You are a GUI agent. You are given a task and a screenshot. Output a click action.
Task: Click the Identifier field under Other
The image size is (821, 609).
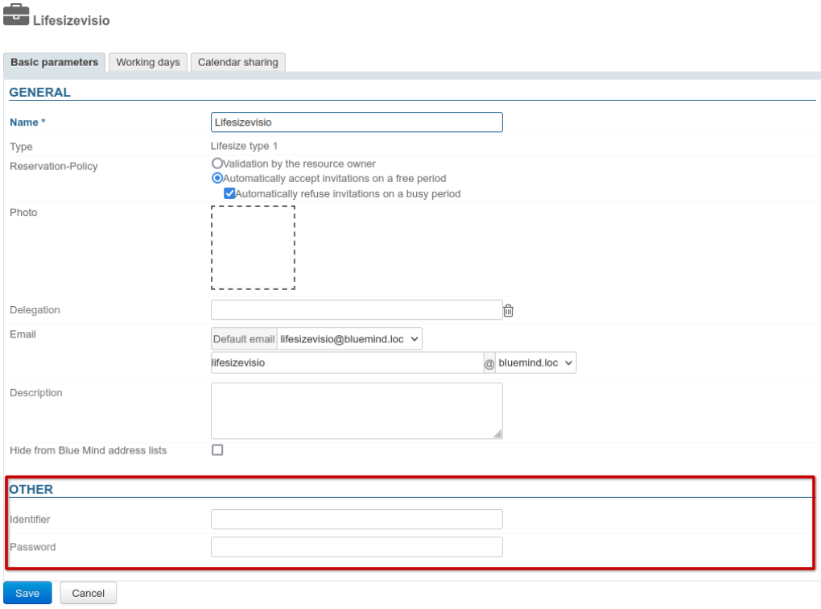click(356, 520)
